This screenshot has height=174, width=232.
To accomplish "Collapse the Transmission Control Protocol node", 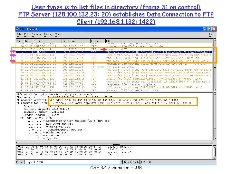I will tap(18, 103).
